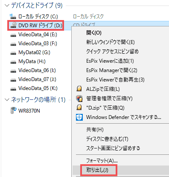
Task: Click the VideoData_06 (I:) drive icon
Action: (13, 71)
